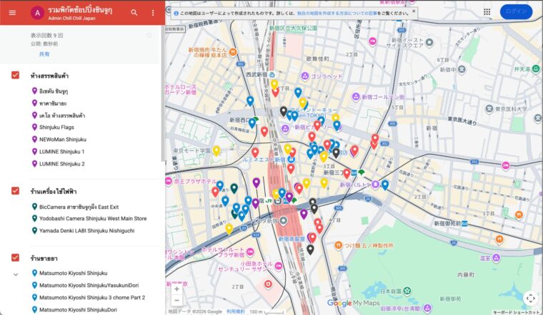This screenshot has height=315, width=543.
Task: Select Shinjuku Flags in the list
Action: (x=56, y=127)
